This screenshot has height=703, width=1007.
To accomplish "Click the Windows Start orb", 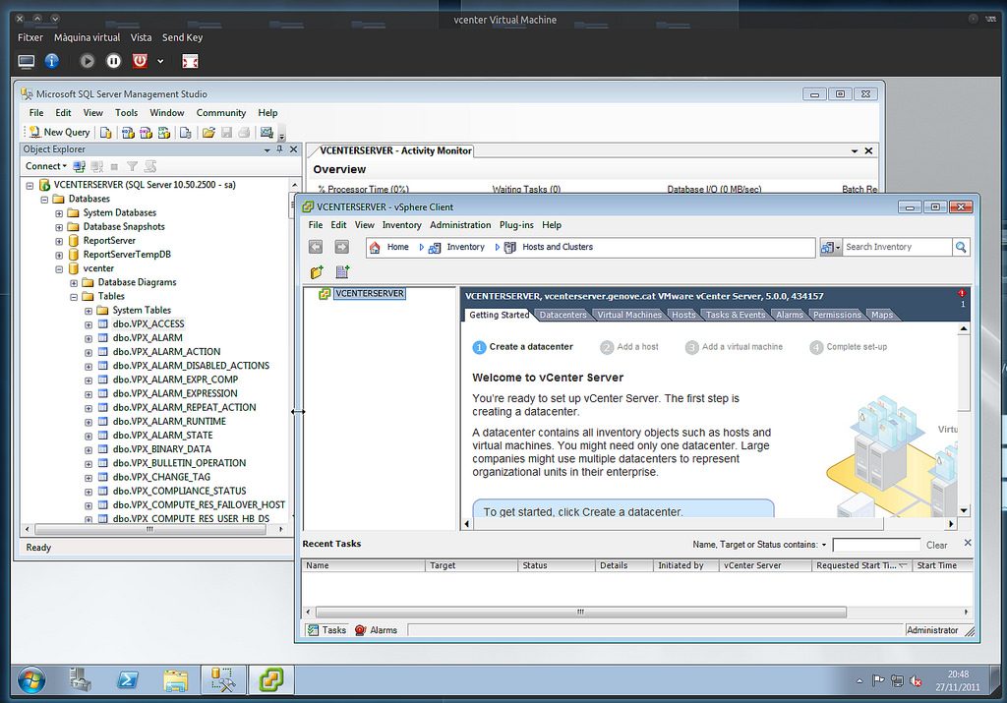I will 31,679.
